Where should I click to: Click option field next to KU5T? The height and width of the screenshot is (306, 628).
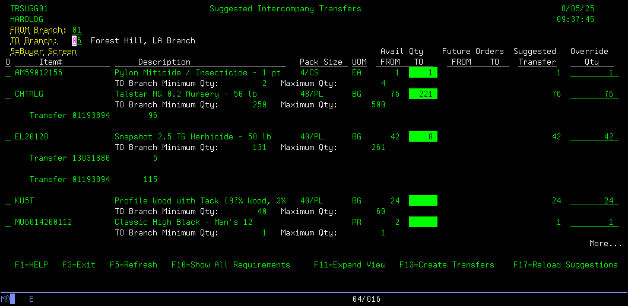coord(8,201)
